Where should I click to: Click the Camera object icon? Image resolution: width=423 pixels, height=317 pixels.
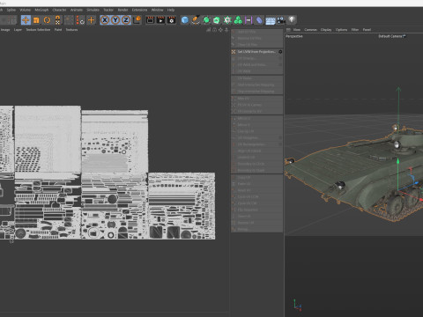click(x=281, y=20)
